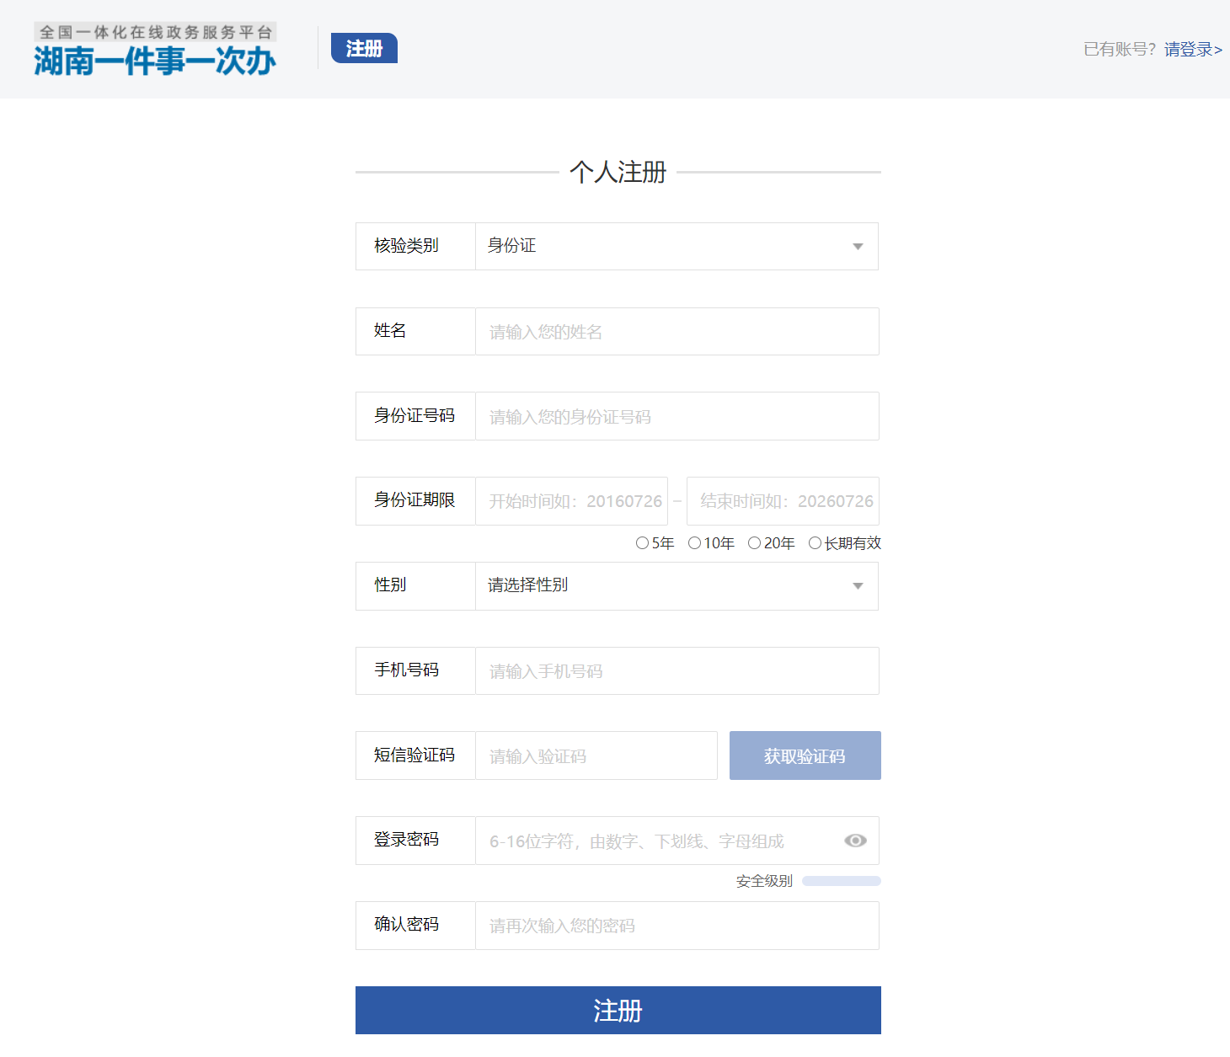Select the 5年 validity radio button
The width and height of the screenshot is (1230, 1057).
pos(642,543)
